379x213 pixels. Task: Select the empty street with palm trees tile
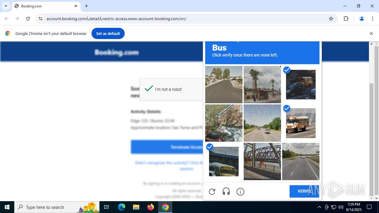click(x=224, y=85)
